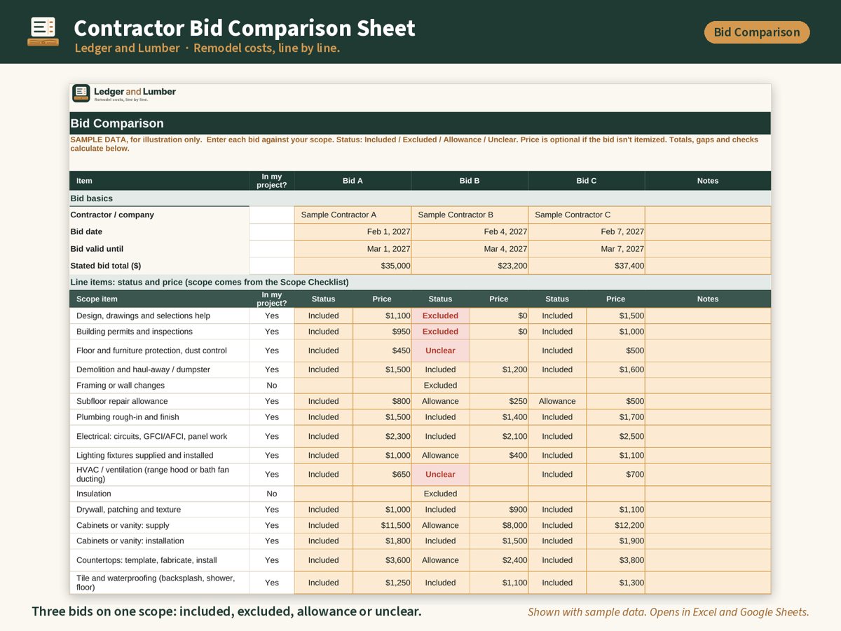Click the Bid Comparison badge in the header
Image resolution: width=841 pixels, height=631 pixels.
757,32
